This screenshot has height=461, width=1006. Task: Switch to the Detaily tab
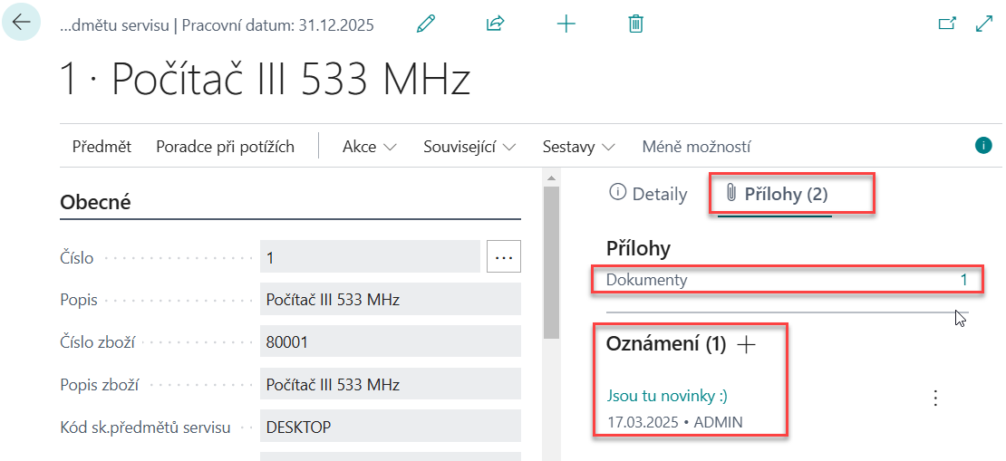649,195
